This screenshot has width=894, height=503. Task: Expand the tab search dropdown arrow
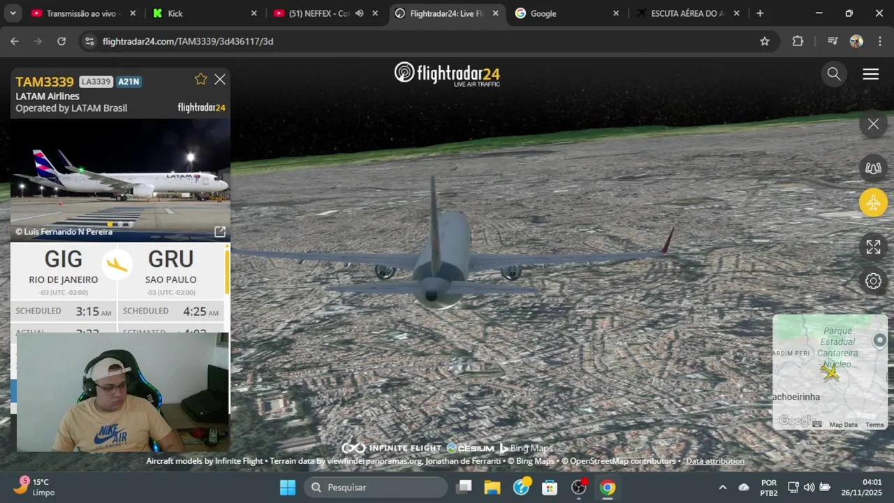[x=13, y=13]
